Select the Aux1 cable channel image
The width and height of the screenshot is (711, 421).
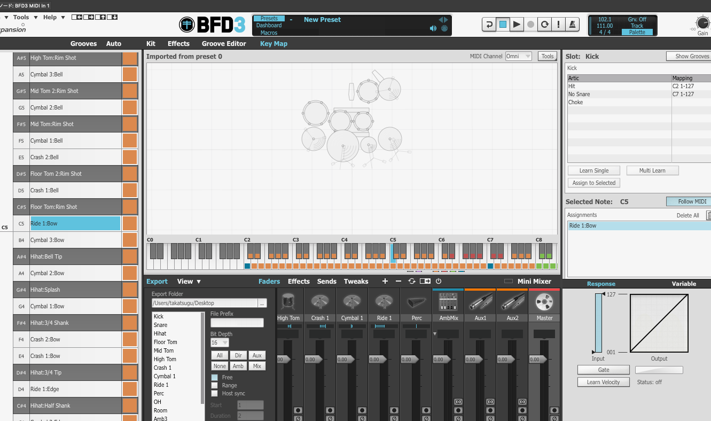480,302
